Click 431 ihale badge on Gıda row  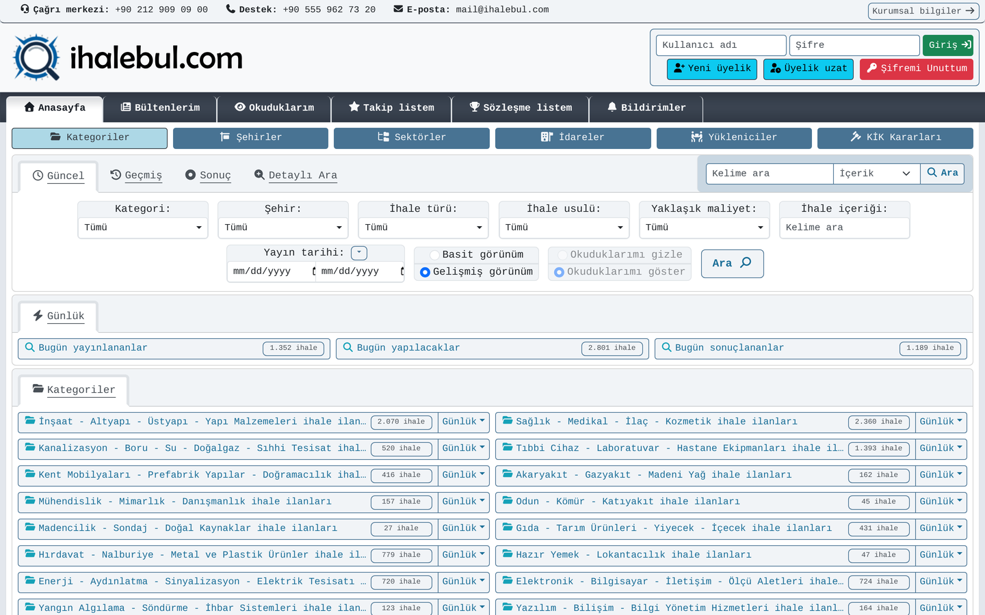coord(879,529)
